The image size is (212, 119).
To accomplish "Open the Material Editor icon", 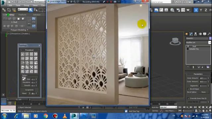I will (172, 10).
